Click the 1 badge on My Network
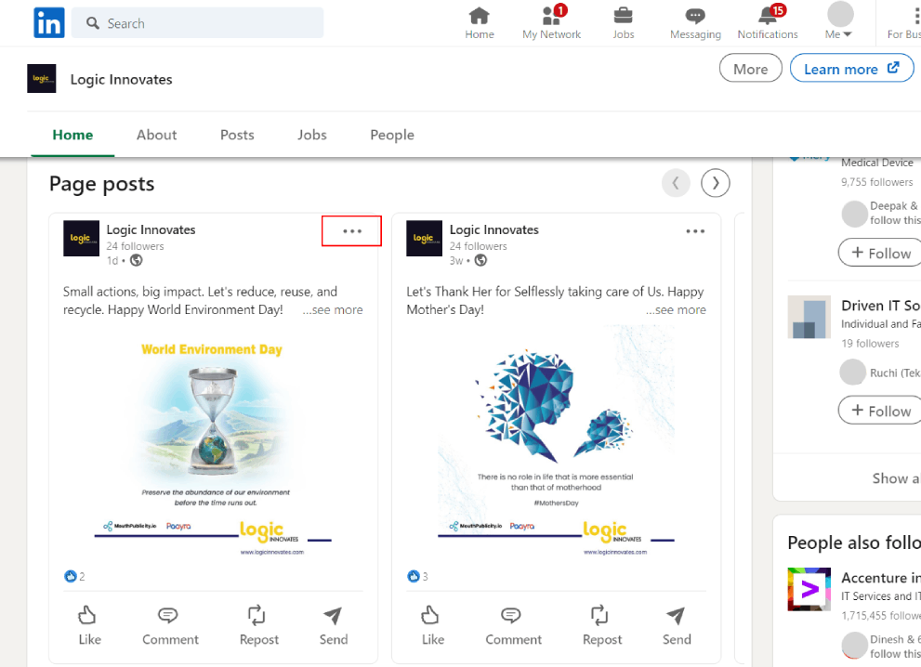The width and height of the screenshot is (921, 667). [560, 10]
